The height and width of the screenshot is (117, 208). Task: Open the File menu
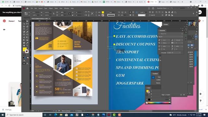point(32,8)
